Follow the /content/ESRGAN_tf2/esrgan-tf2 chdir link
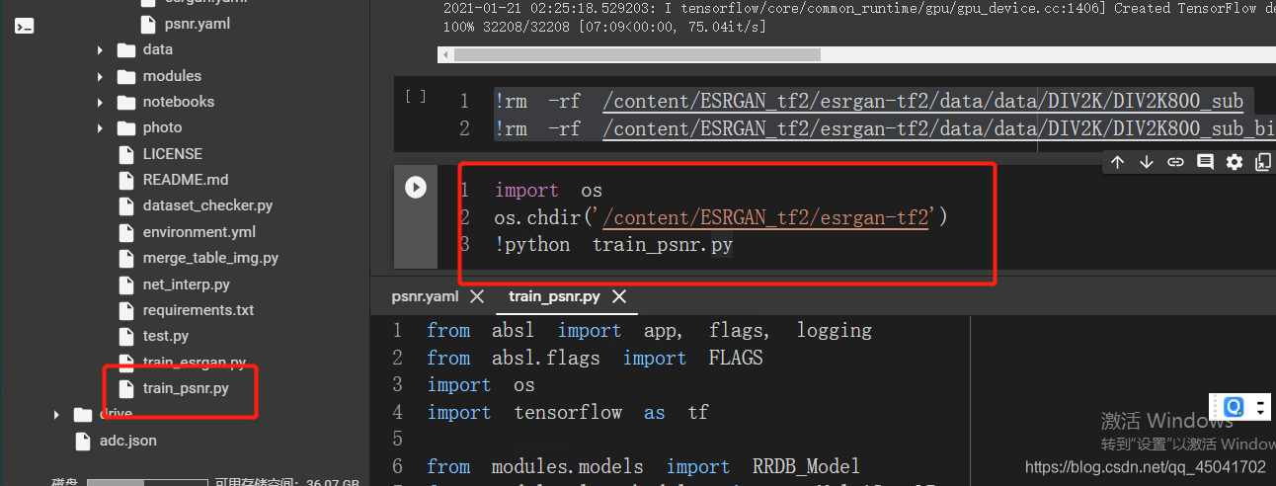The height and width of the screenshot is (486, 1276). coord(766,216)
